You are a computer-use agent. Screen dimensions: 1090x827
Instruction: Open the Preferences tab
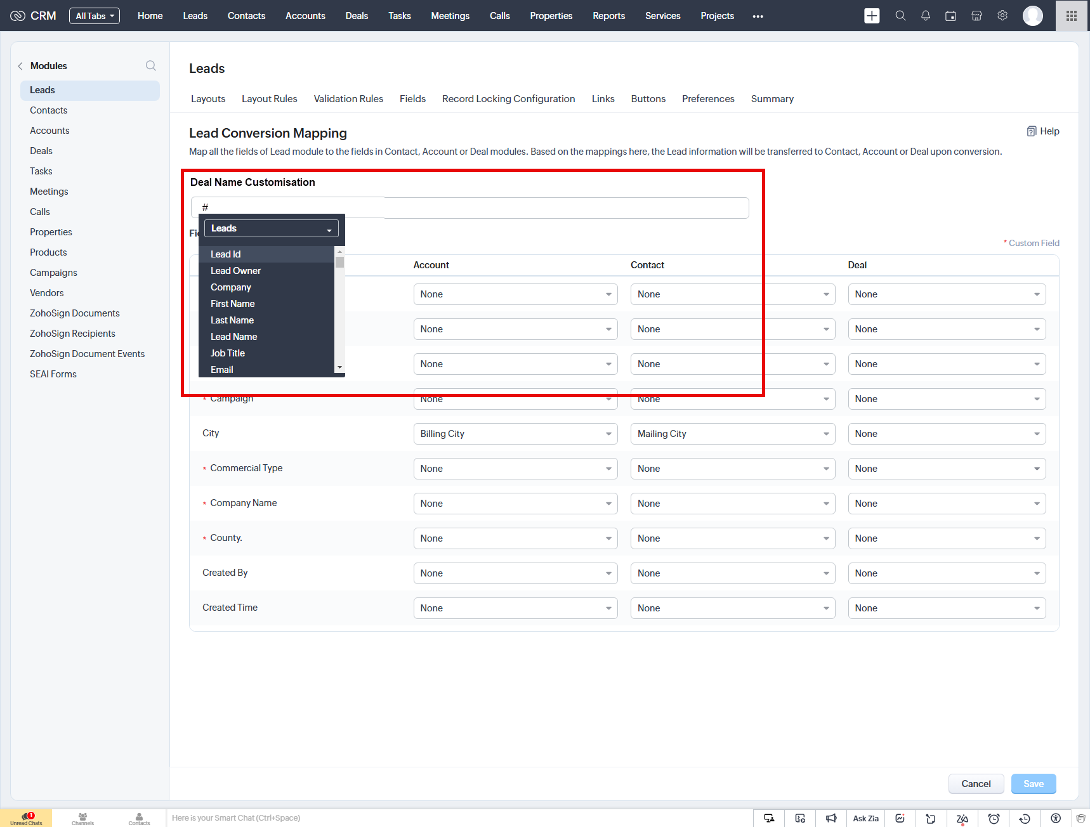point(708,99)
